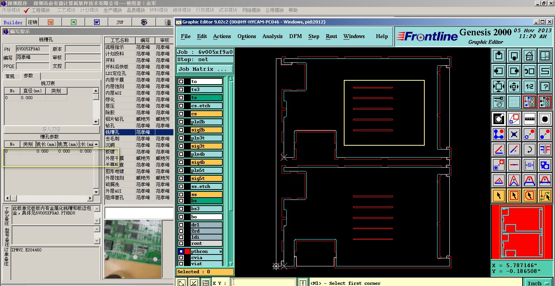The height and width of the screenshot is (286, 555).
Task: Open the Analysis menu
Action: pos(272,36)
